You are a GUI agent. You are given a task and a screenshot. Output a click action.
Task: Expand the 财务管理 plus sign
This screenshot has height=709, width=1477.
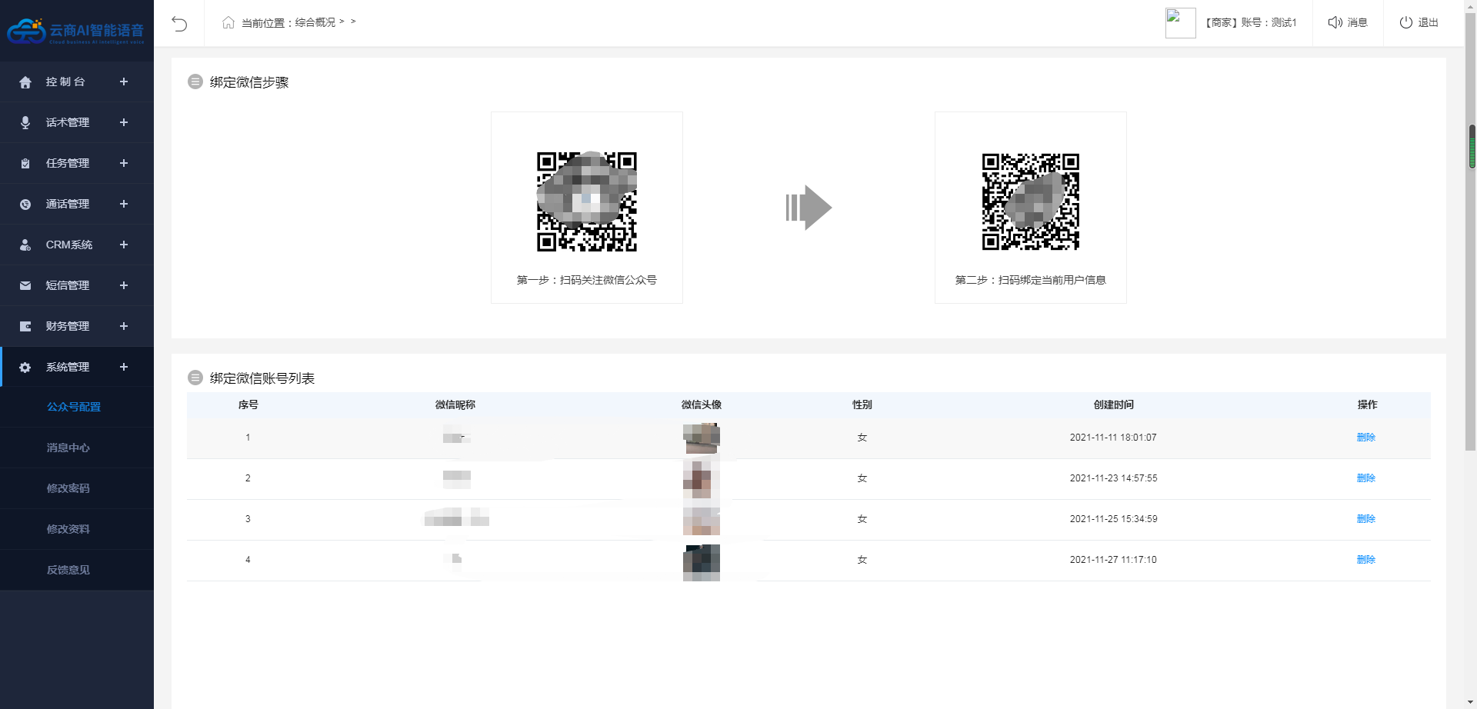pos(124,327)
